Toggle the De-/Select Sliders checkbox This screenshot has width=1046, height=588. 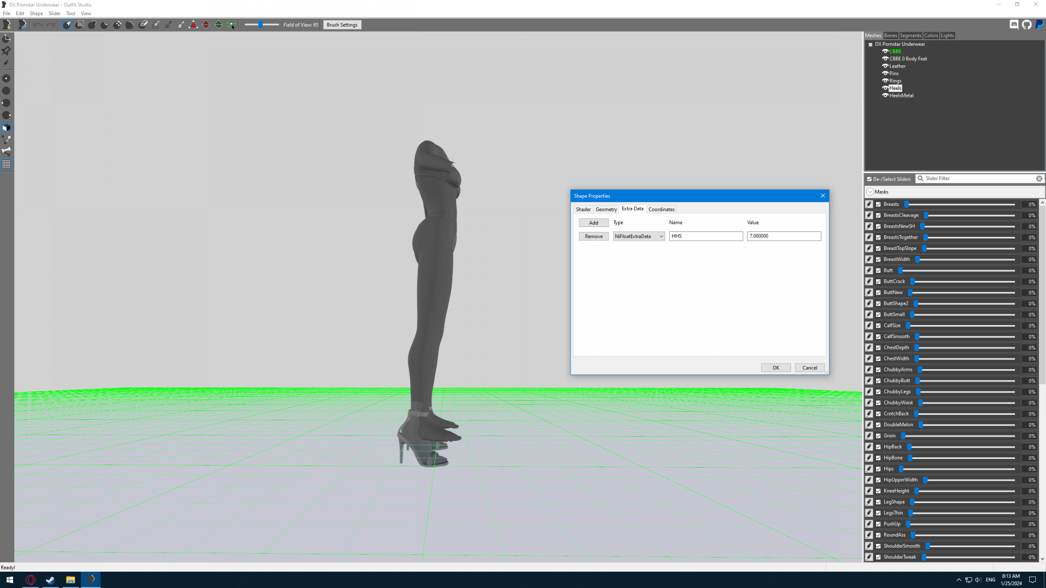tap(869, 179)
